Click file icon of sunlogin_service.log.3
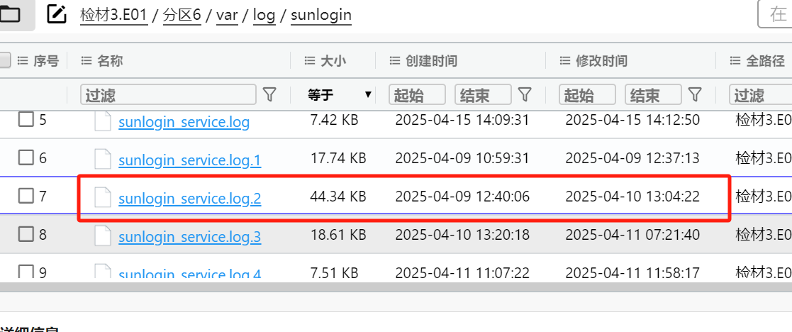The image size is (792, 332). [104, 235]
